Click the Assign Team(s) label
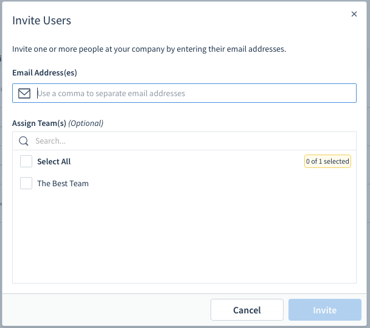This screenshot has height=328, width=370. pos(39,123)
